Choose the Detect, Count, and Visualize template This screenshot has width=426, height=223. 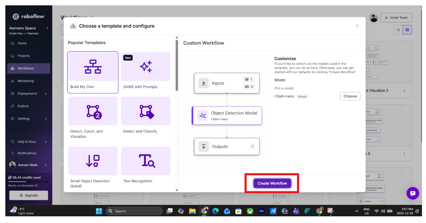click(93, 119)
